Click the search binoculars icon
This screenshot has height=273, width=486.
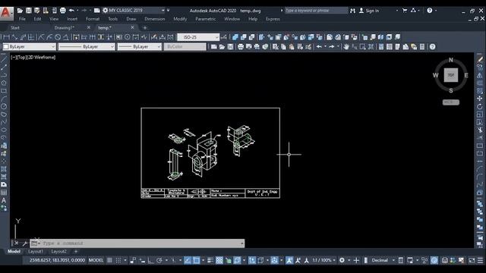(x=352, y=11)
